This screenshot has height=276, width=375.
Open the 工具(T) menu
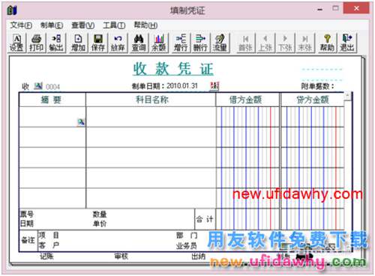coord(114,25)
